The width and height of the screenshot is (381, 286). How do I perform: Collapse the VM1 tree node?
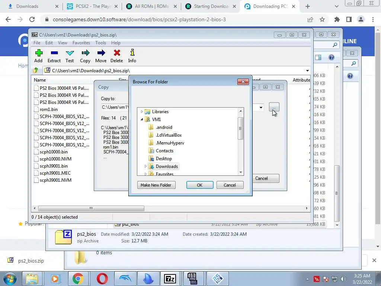tap(142, 120)
